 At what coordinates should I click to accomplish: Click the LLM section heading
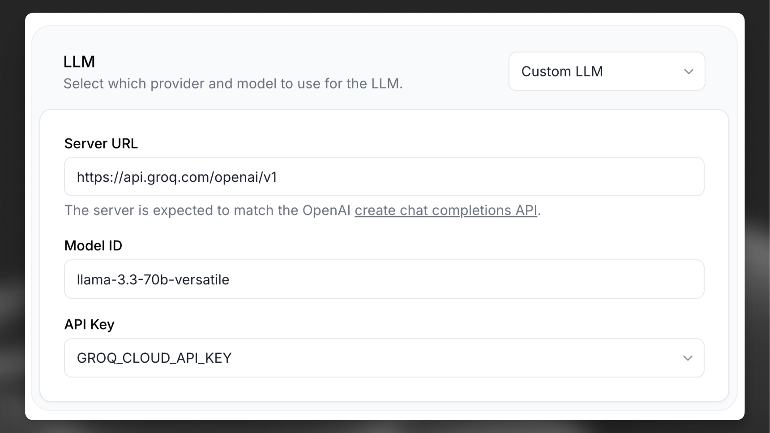click(79, 61)
